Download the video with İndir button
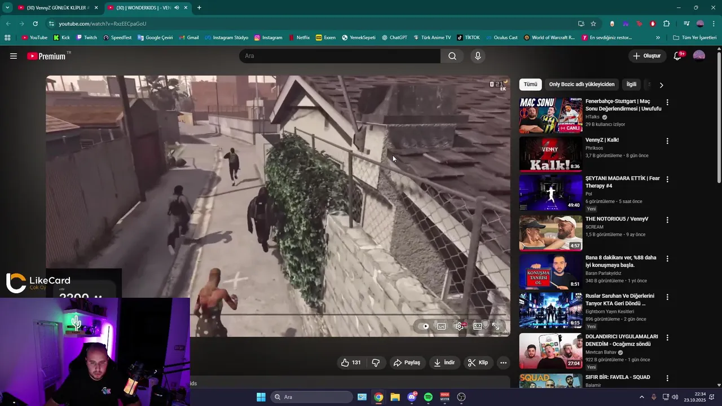The image size is (722, 406). (x=444, y=363)
